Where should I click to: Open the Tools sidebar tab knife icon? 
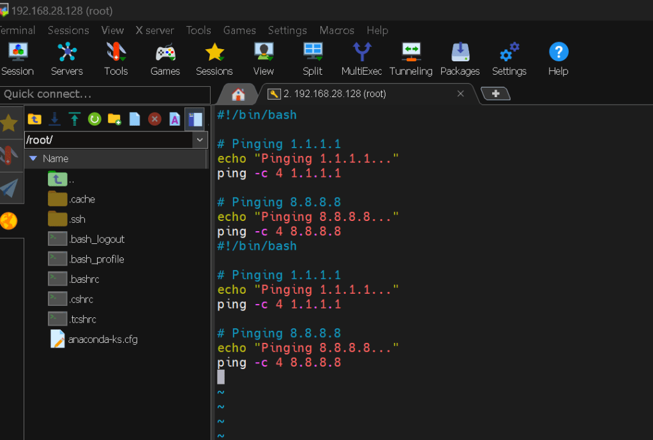9,155
